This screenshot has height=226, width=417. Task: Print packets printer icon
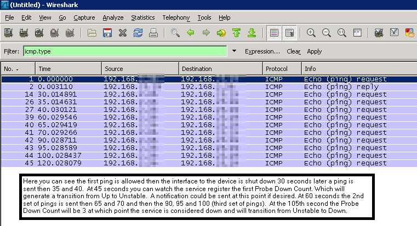click(153, 33)
